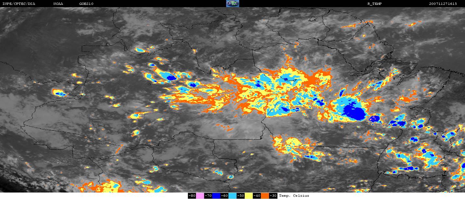This screenshot has height=199, width=465.
Task: Click the -70 legend value
Action: 208,196
